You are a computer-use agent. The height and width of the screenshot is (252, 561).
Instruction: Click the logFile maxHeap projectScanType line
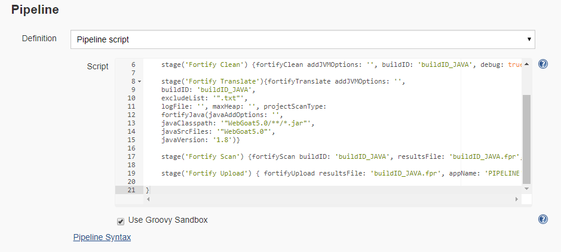[x=244, y=106]
